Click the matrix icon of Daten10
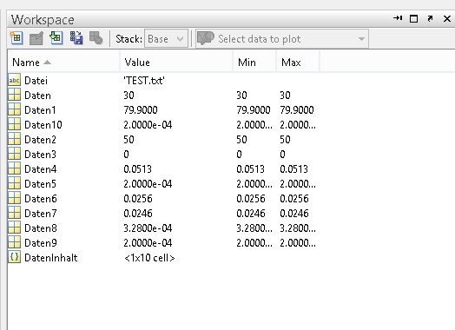Viewport: 455px width, 330px height. (14, 124)
